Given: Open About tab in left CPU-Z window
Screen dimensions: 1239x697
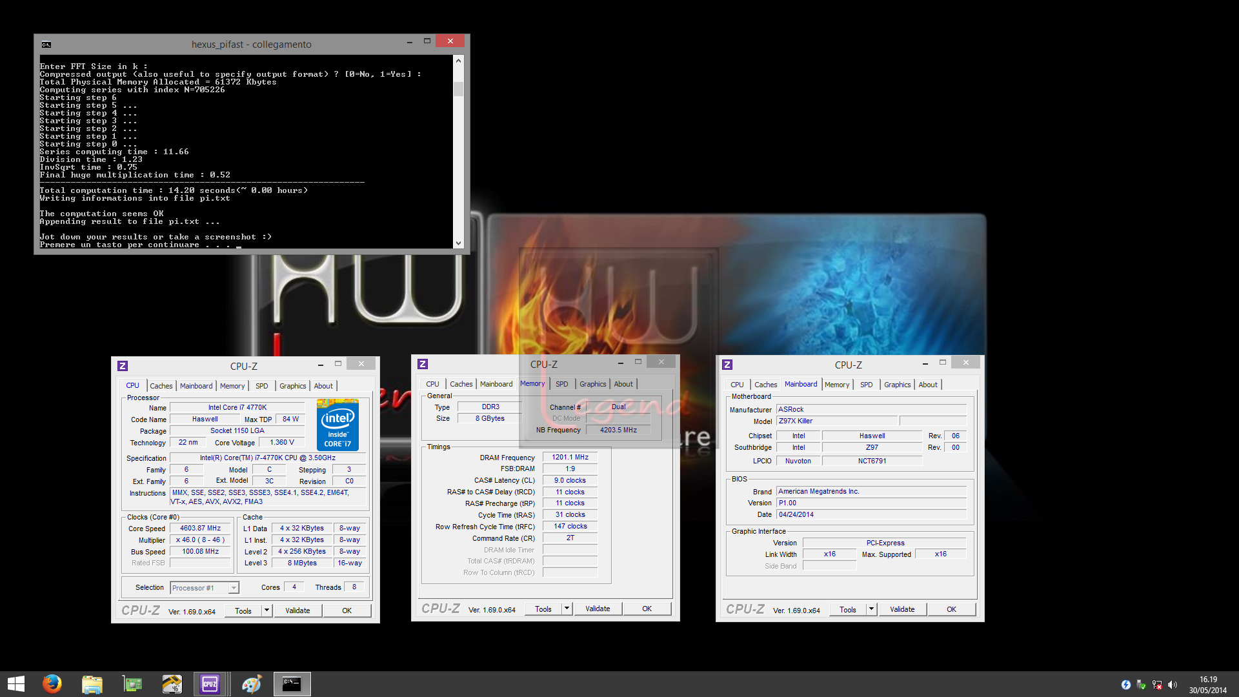Looking at the screenshot, I should [323, 386].
